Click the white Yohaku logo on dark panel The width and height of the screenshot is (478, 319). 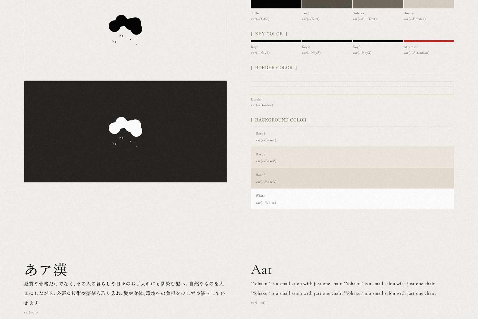click(x=125, y=132)
